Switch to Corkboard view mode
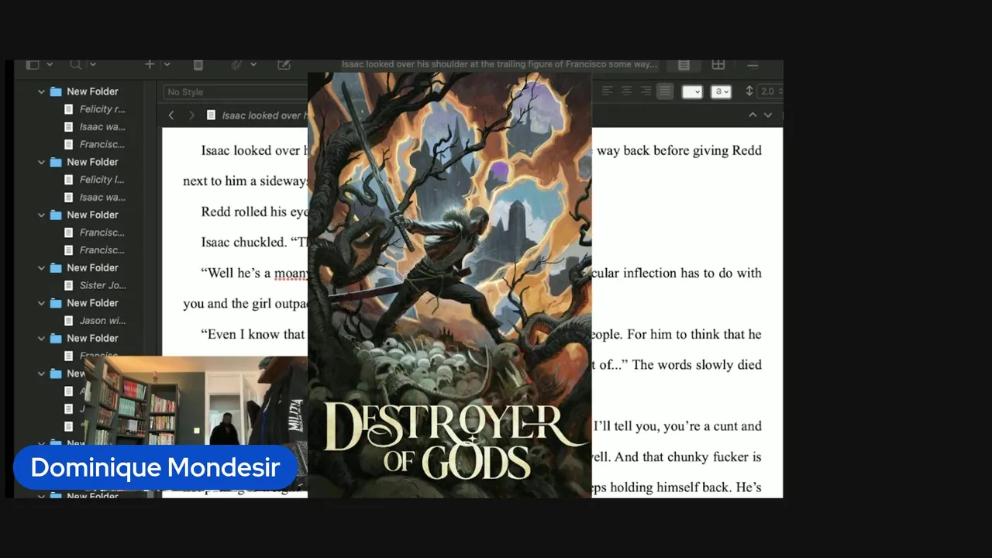This screenshot has width=992, height=558. (x=718, y=65)
